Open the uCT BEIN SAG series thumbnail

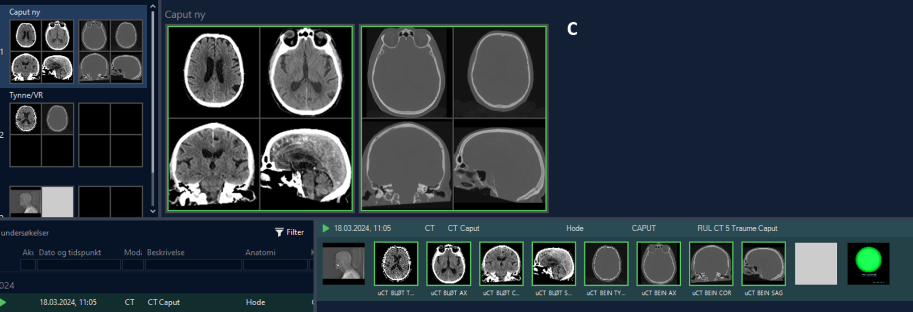[x=764, y=263]
